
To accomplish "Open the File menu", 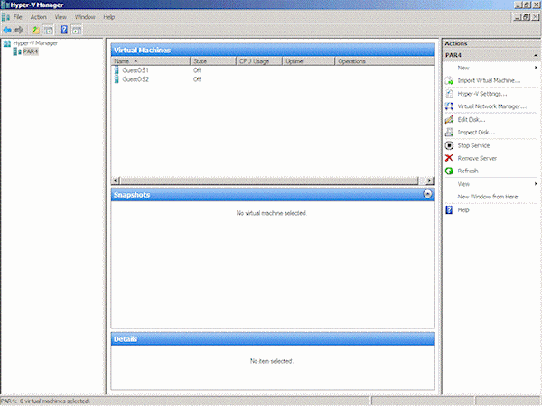I will pos(18,17).
